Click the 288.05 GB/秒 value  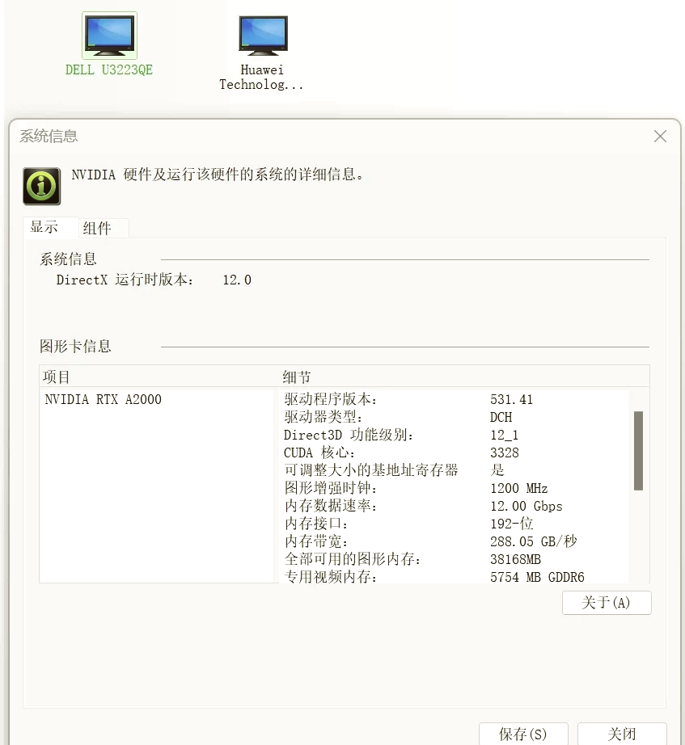pyautogui.click(x=533, y=541)
